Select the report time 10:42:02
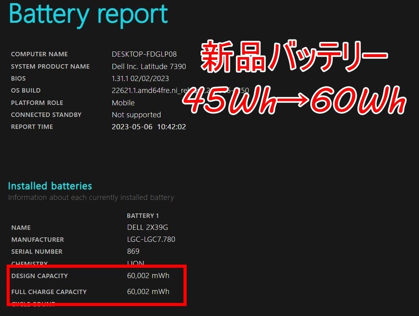Screen dimensions: 419x316 coord(172,127)
